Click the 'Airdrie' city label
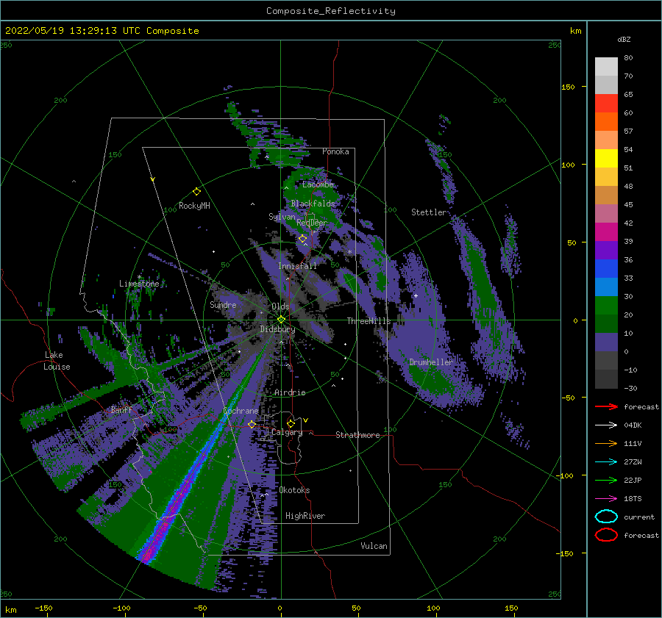 click(290, 392)
